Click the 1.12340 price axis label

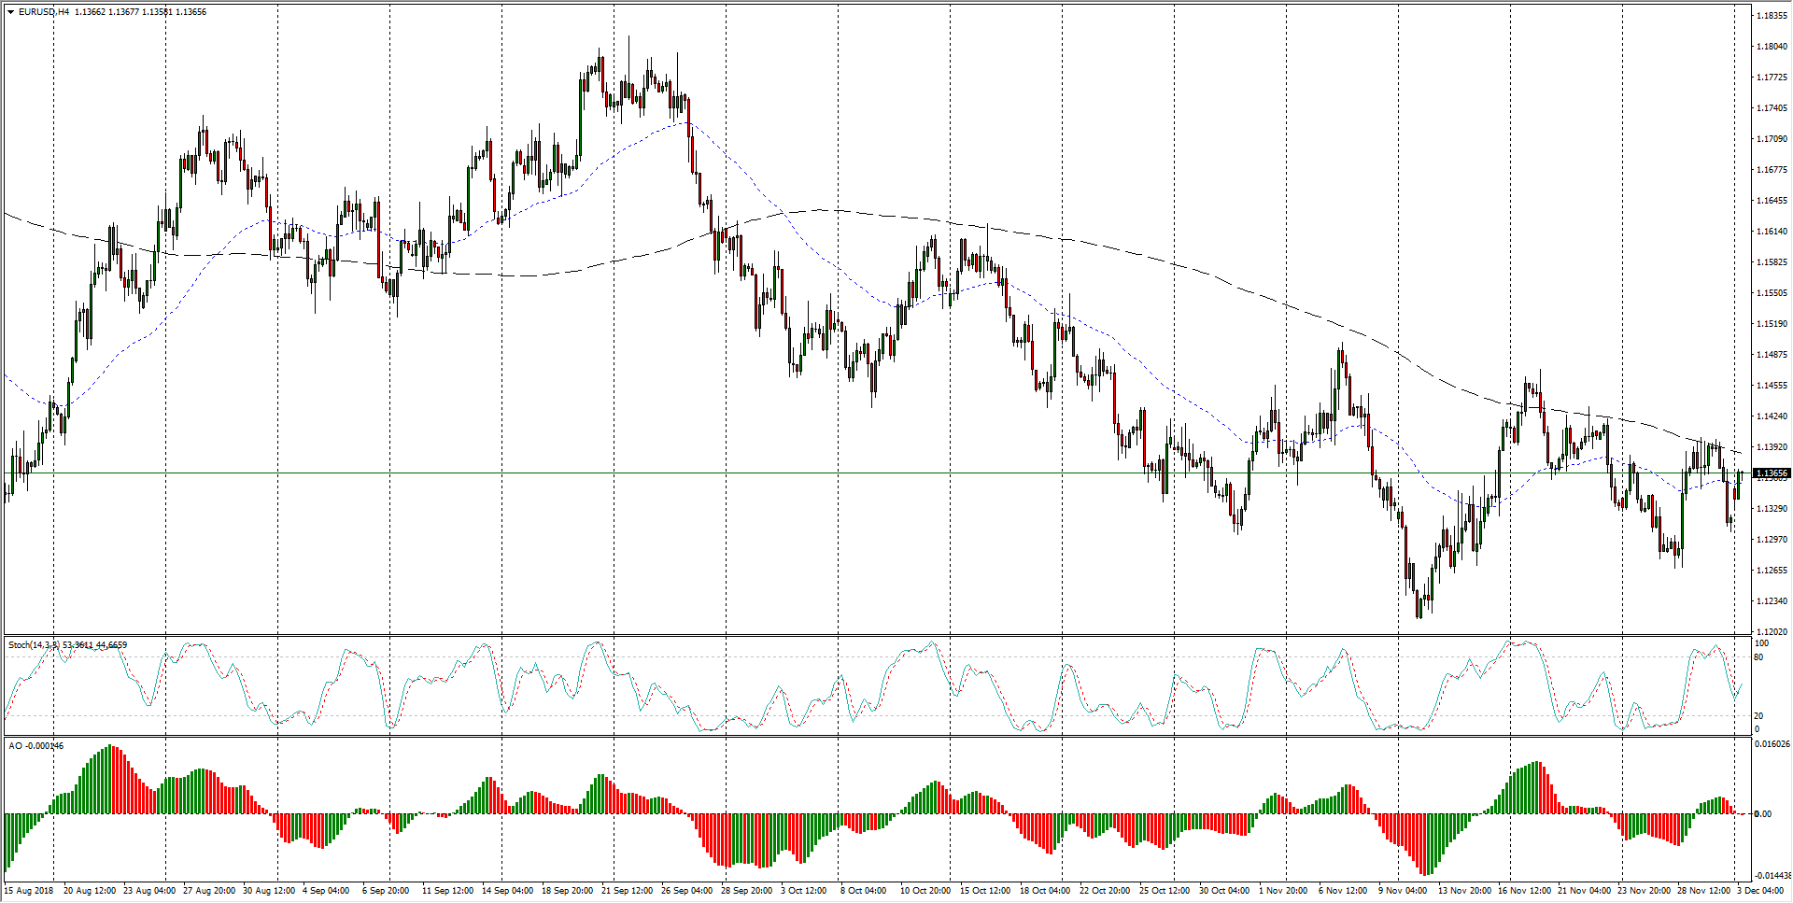point(1772,601)
